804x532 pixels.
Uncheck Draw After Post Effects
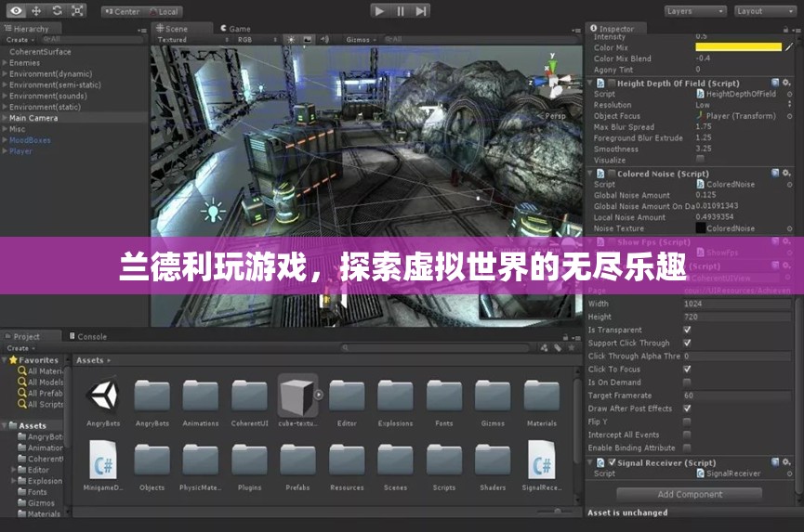pyautogui.click(x=687, y=409)
